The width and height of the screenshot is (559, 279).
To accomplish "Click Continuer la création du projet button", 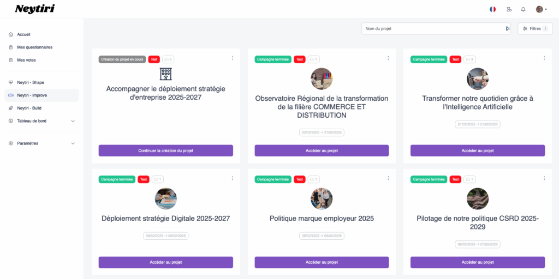I will 166,150.
